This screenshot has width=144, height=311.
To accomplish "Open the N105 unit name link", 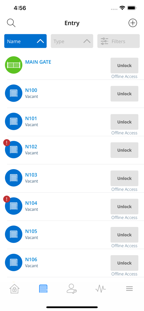I will tap(31, 231).
